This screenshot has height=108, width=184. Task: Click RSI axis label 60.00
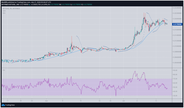pos(175,83)
